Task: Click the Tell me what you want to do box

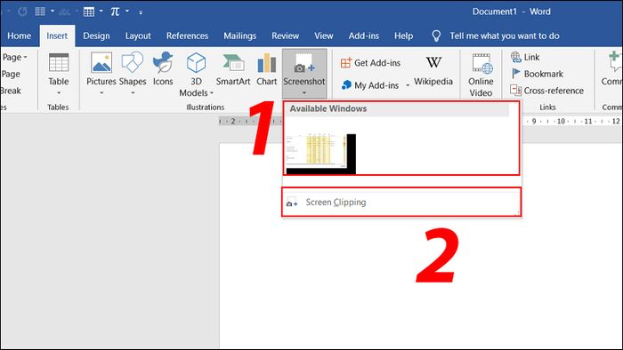Action: [x=505, y=36]
